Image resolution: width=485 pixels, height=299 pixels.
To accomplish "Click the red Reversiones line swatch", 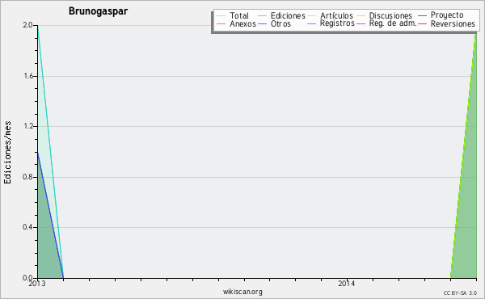I will [x=422, y=23].
